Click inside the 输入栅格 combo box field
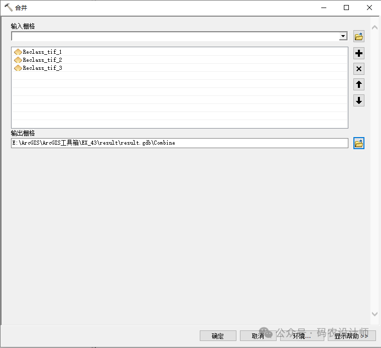 (x=175, y=36)
